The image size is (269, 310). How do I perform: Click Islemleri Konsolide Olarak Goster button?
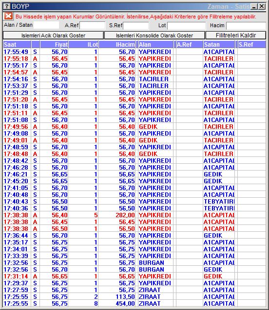154,35
